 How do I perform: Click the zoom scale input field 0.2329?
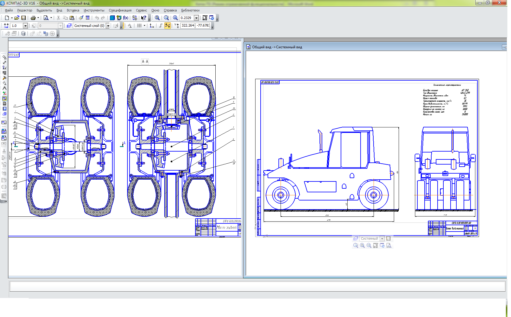click(x=187, y=18)
